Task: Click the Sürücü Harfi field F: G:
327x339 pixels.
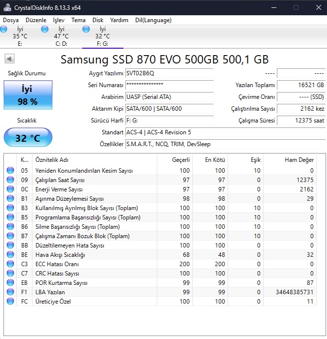Action: [170, 121]
